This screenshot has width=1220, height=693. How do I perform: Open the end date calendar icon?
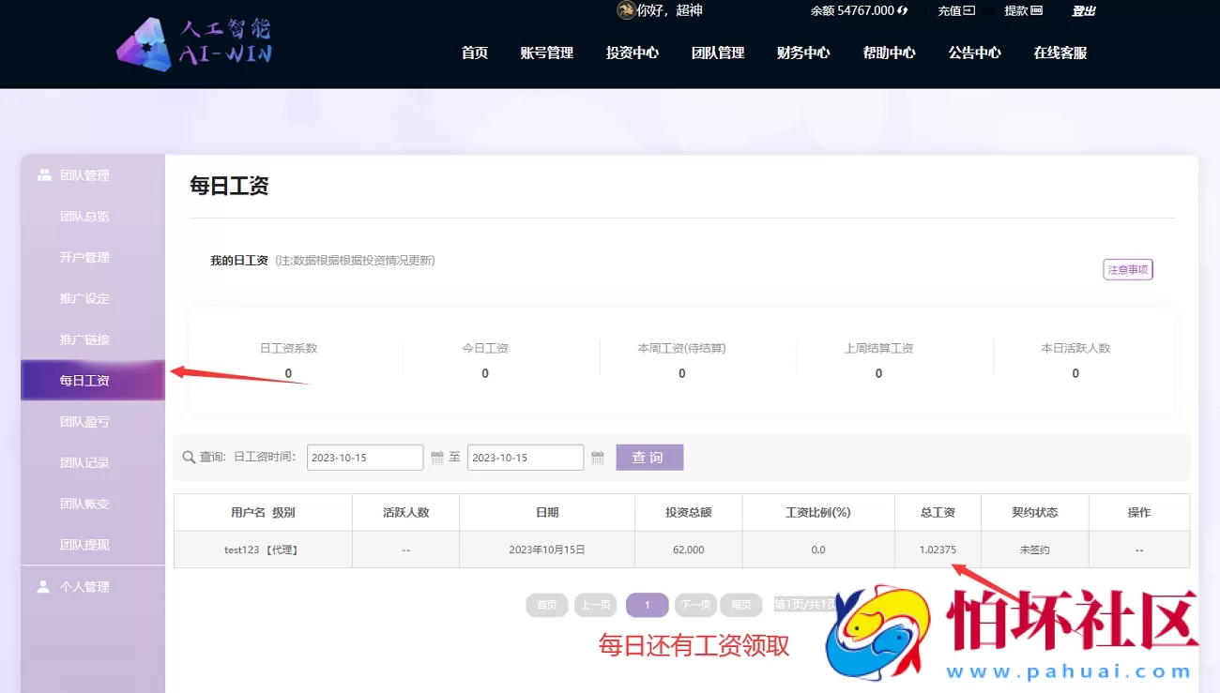[x=598, y=457]
